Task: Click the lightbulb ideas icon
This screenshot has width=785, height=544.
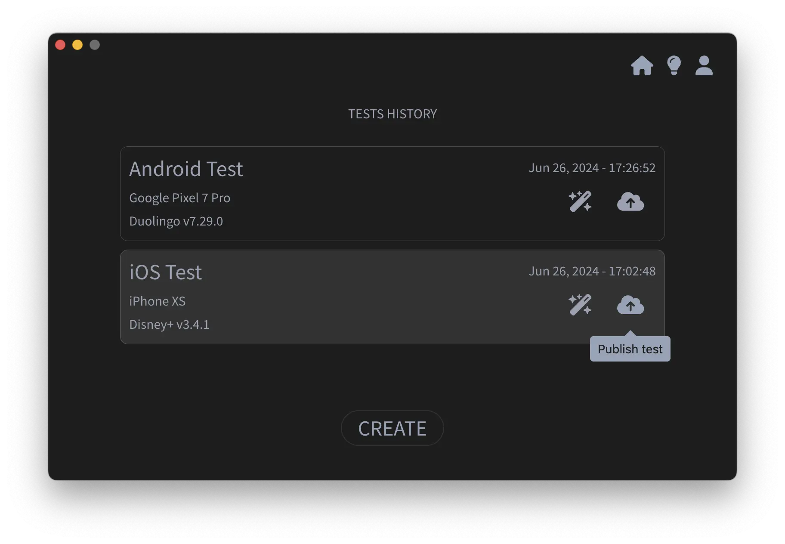Action: point(674,65)
